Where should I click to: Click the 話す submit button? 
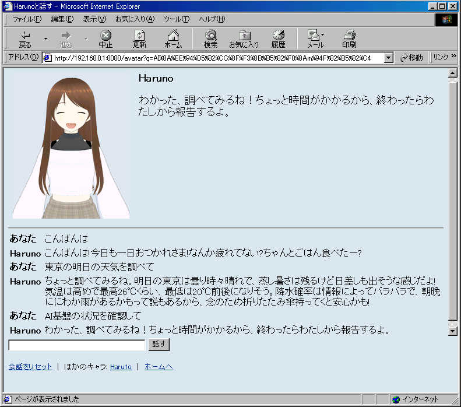click(x=159, y=345)
